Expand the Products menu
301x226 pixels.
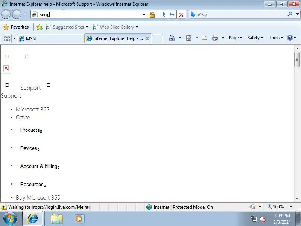[31, 130]
